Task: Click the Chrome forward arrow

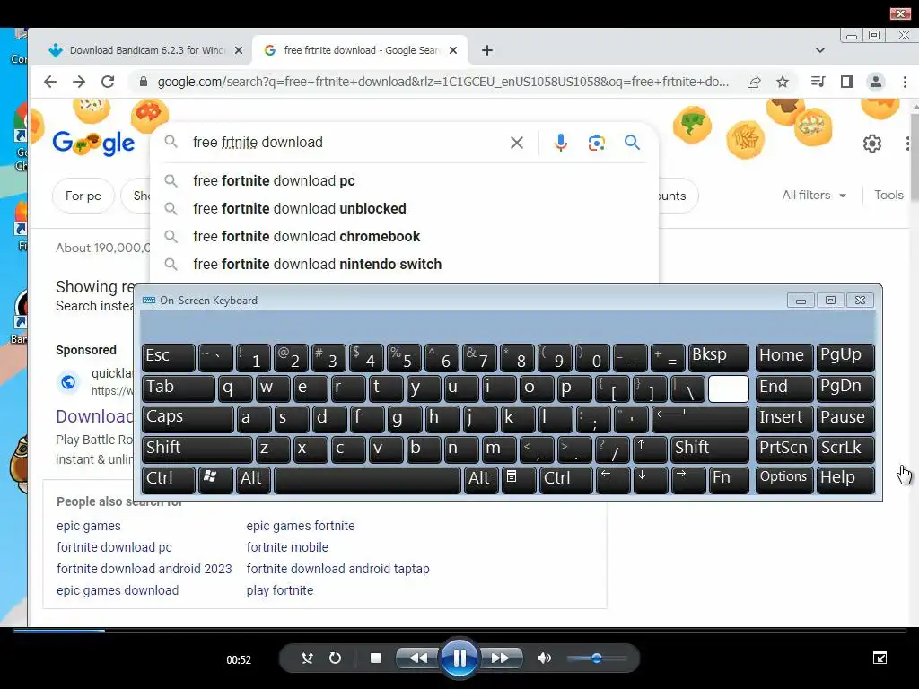Action: pyautogui.click(x=79, y=82)
